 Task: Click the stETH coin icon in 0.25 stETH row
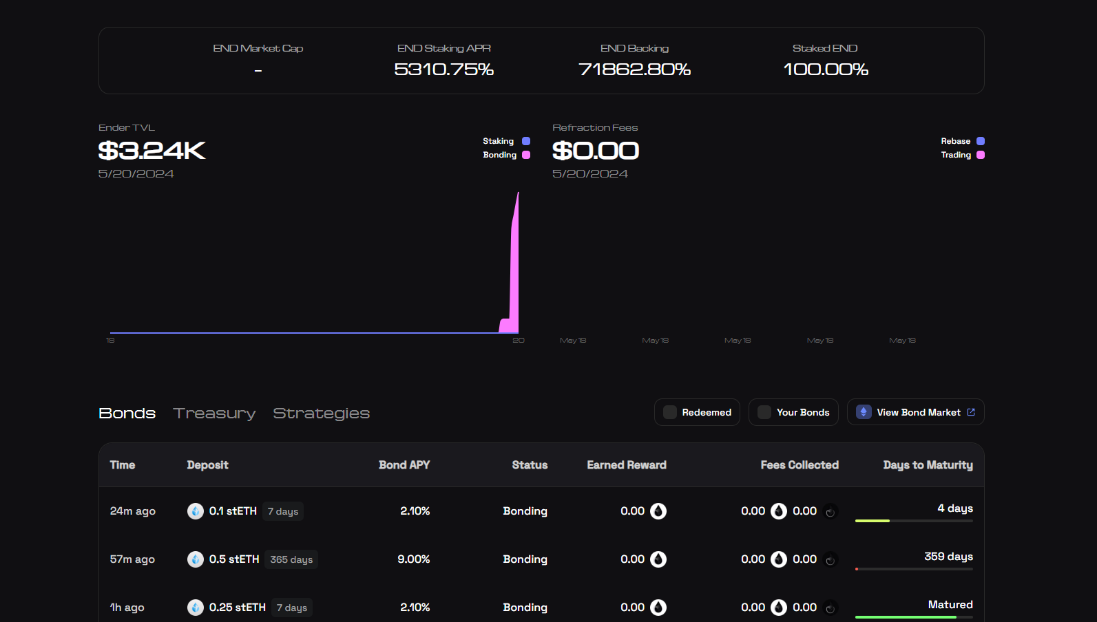pyautogui.click(x=196, y=608)
